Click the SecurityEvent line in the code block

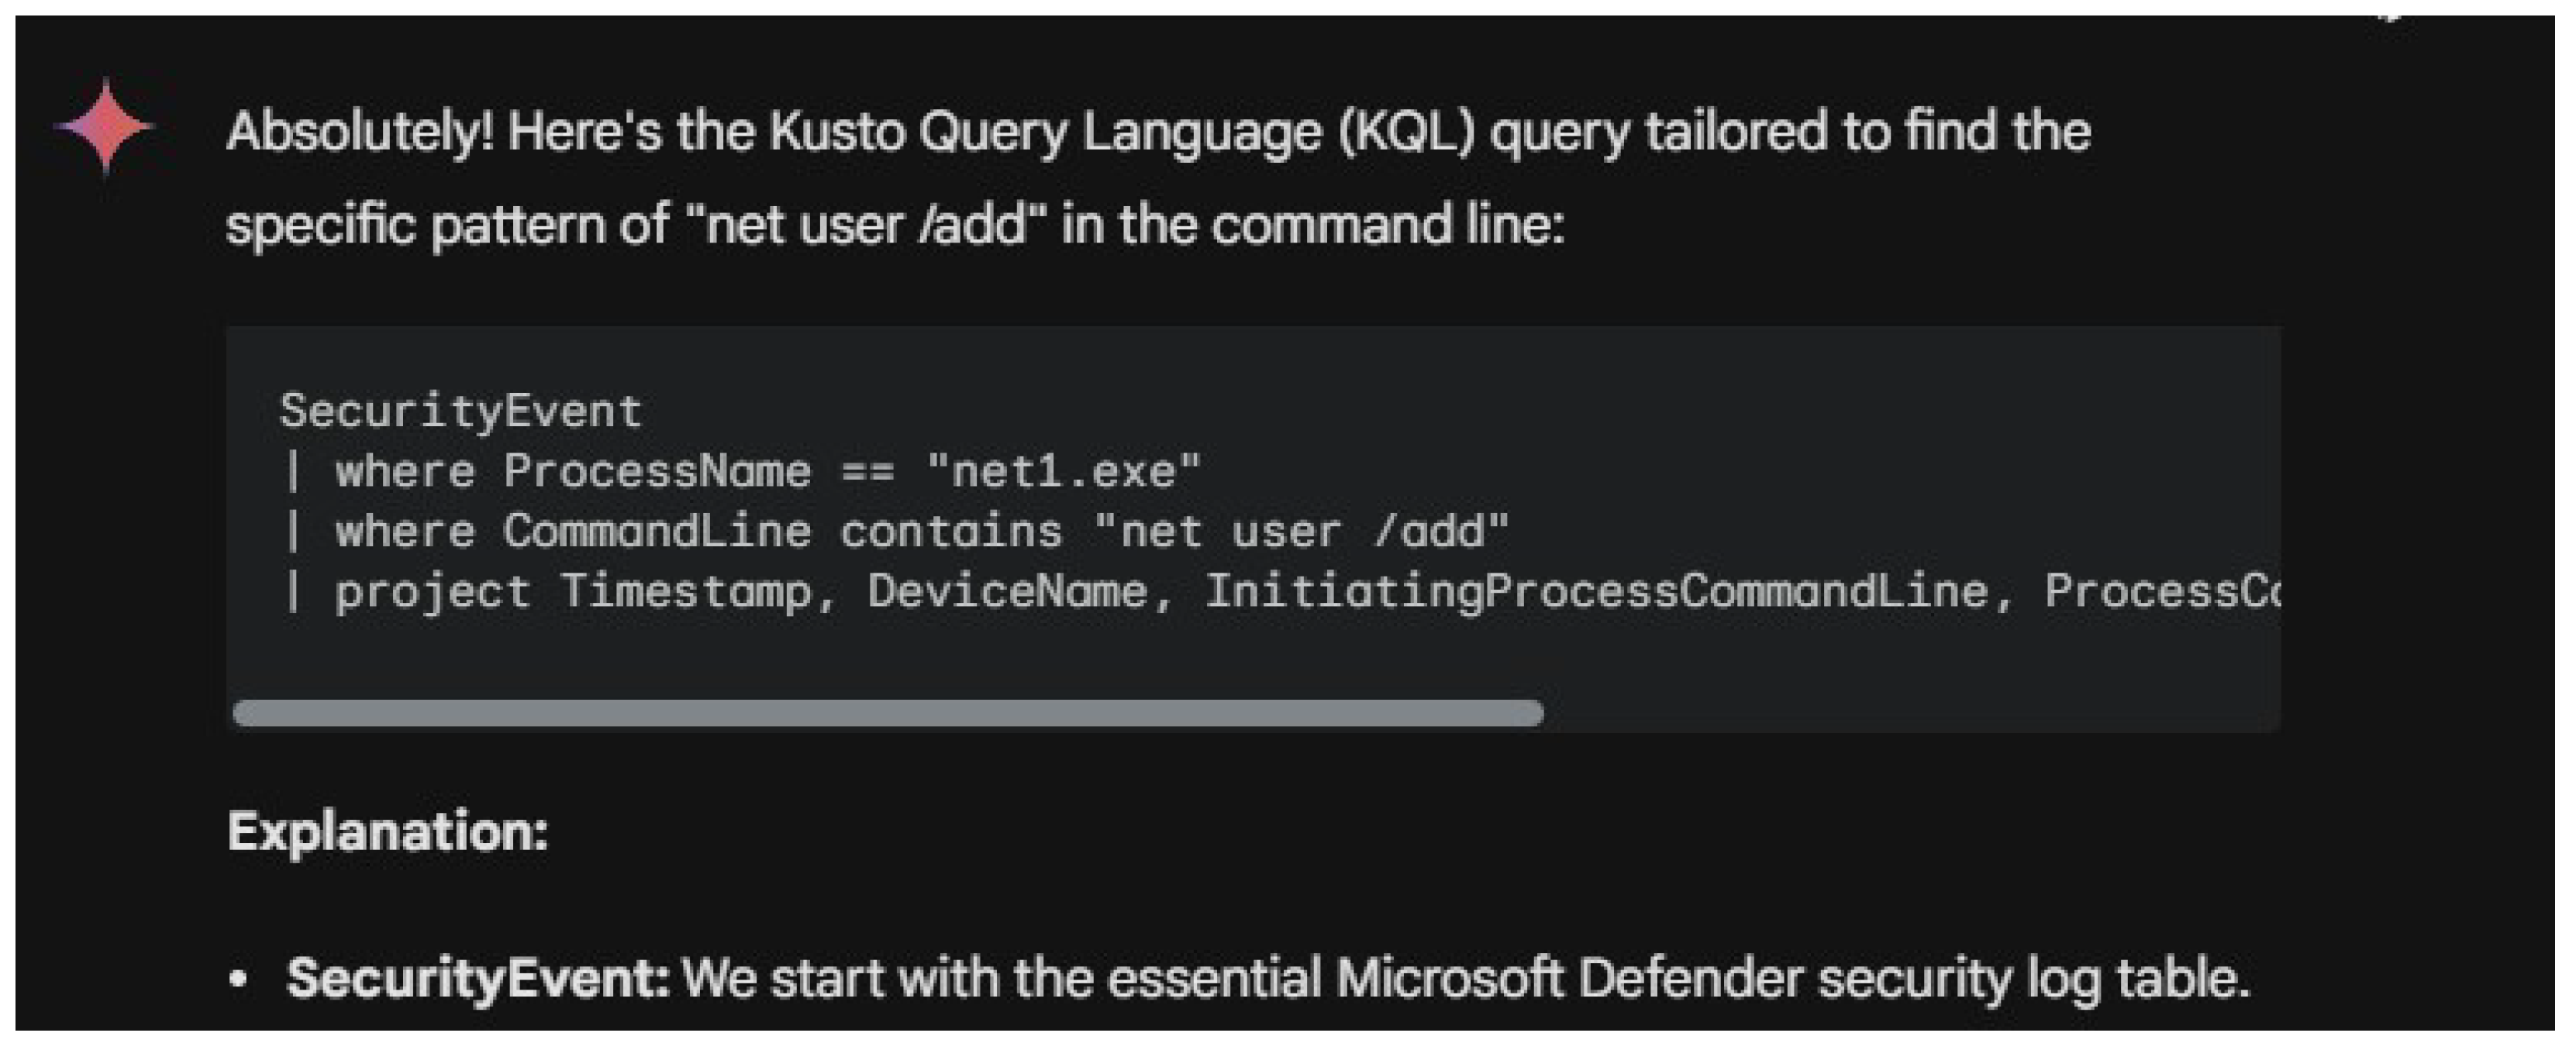(x=460, y=411)
